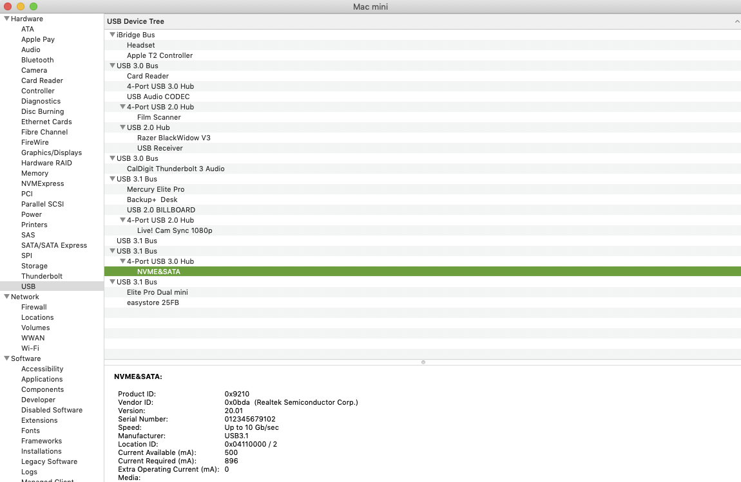Select Applications under Software

(x=42, y=379)
